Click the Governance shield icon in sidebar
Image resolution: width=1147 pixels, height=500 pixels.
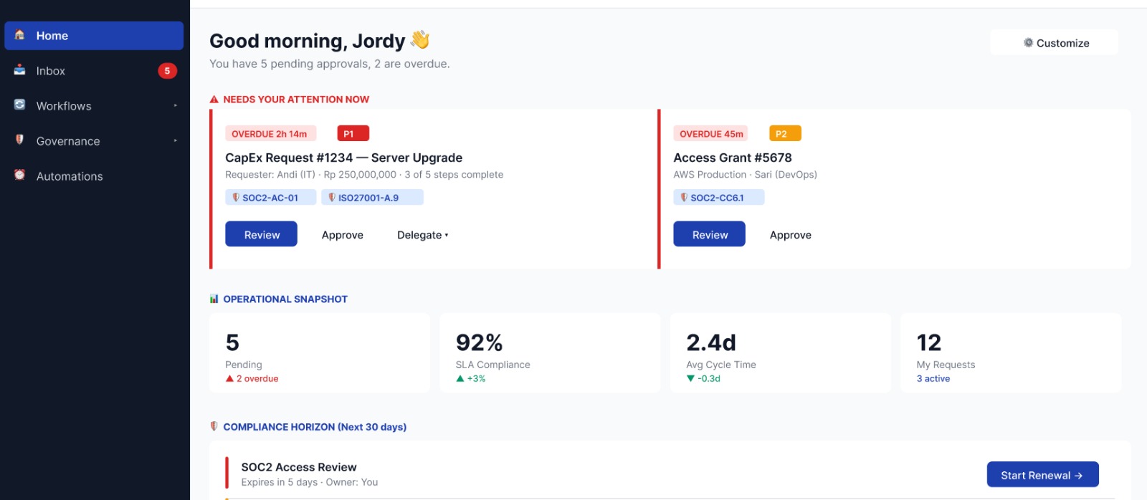(19, 140)
